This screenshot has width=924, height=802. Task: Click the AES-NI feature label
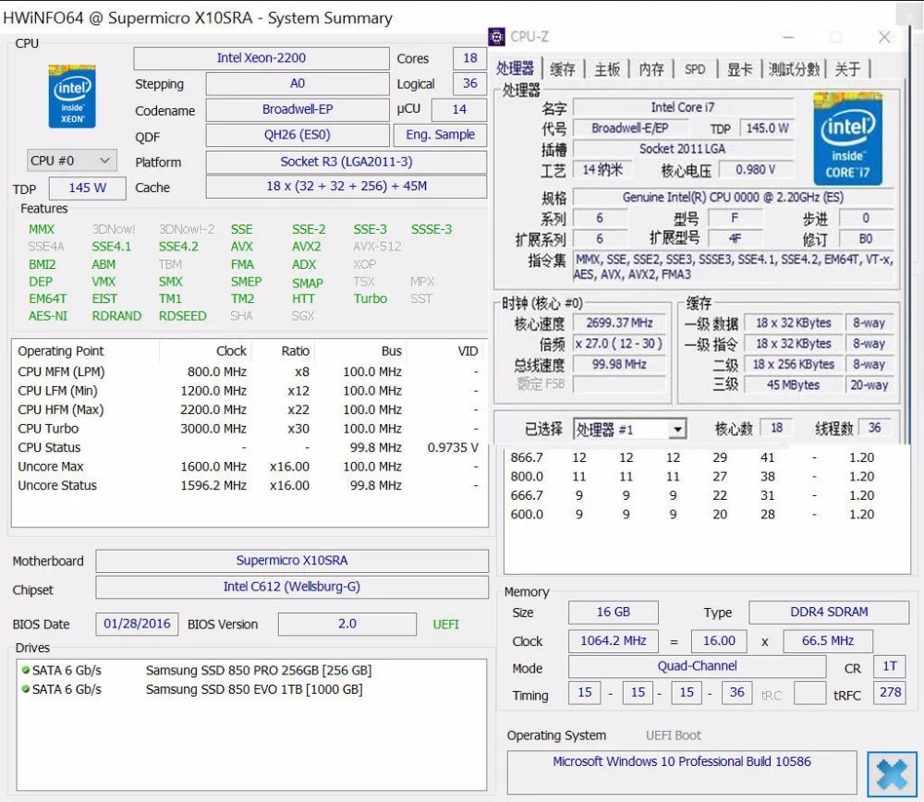(48, 316)
